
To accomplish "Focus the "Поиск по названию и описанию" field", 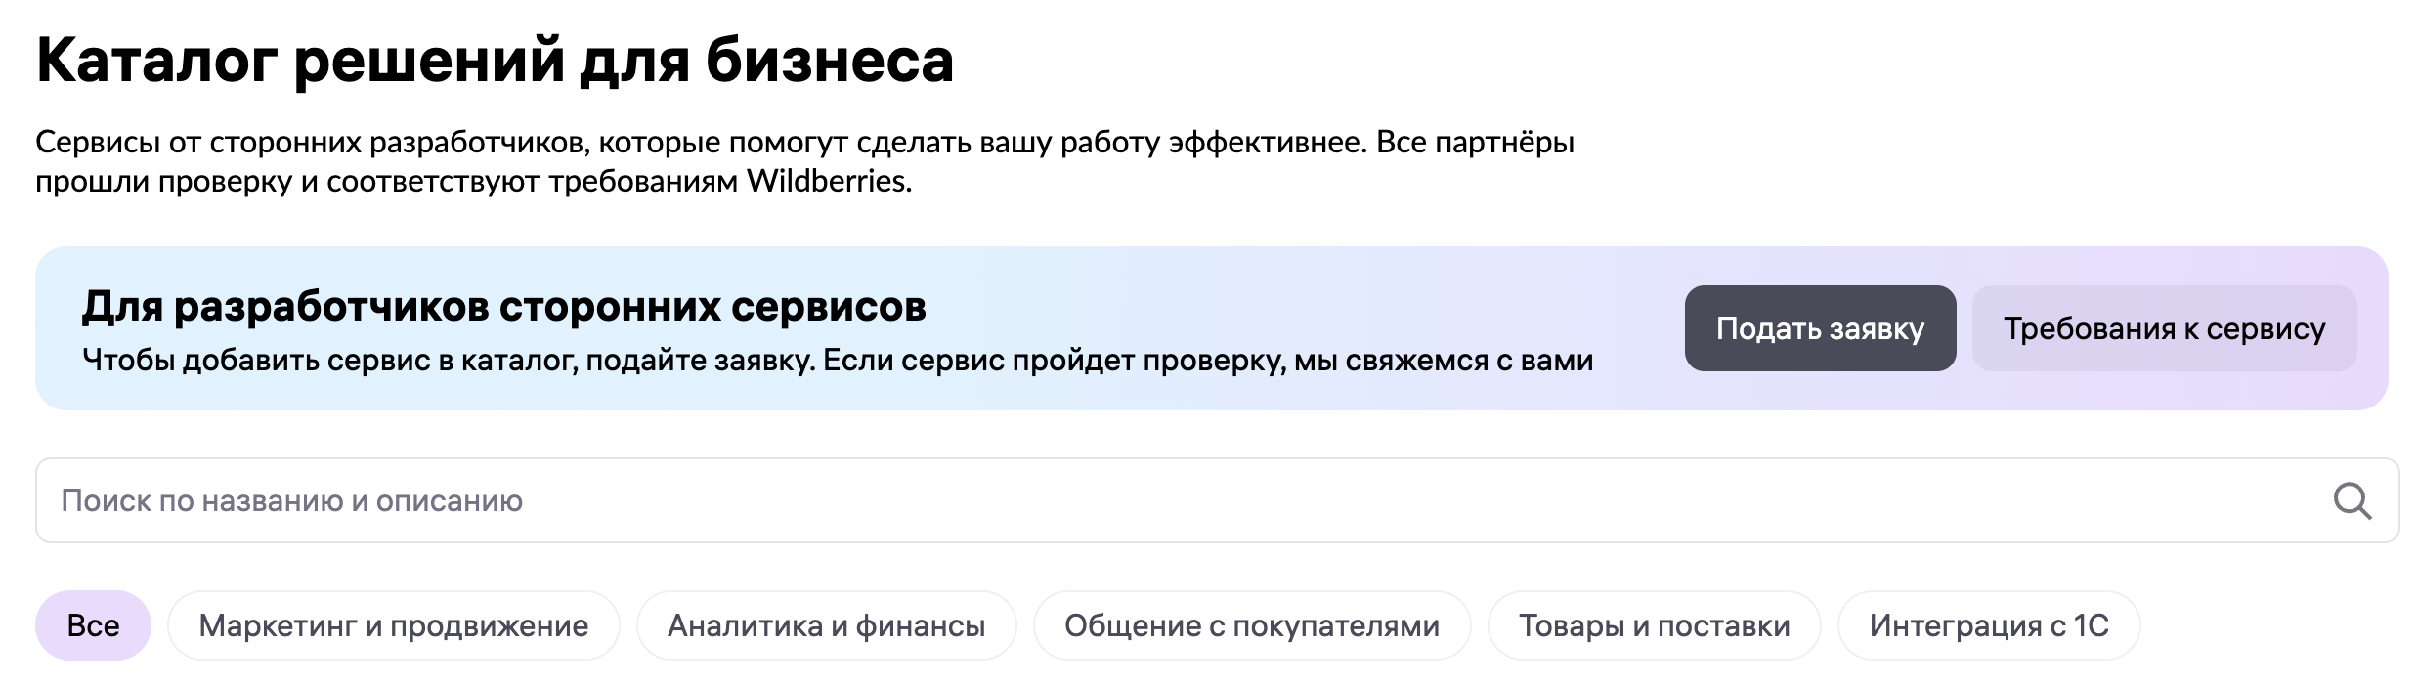I will pyautogui.click(x=1173, y=501).
